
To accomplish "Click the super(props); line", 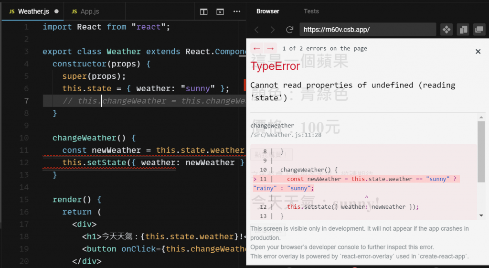I will [94, 76].
